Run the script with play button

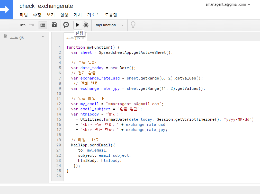(x=77, y=25)
